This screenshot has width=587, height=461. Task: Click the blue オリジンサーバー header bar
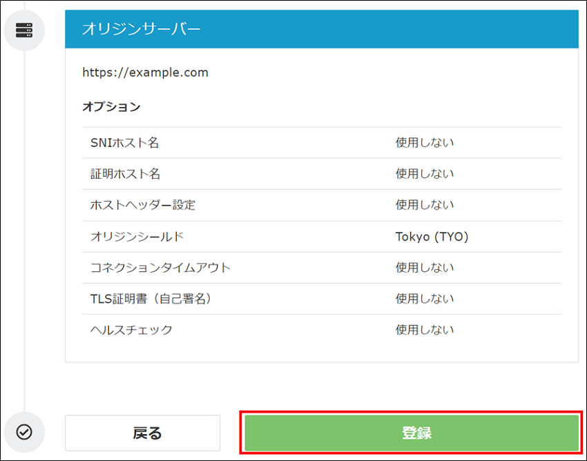(x=322, y=28)
